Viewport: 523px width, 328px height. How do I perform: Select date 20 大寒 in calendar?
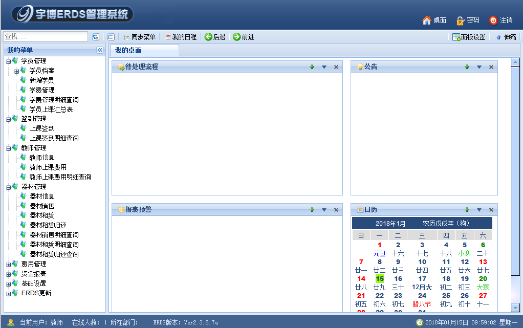point(483,283)
